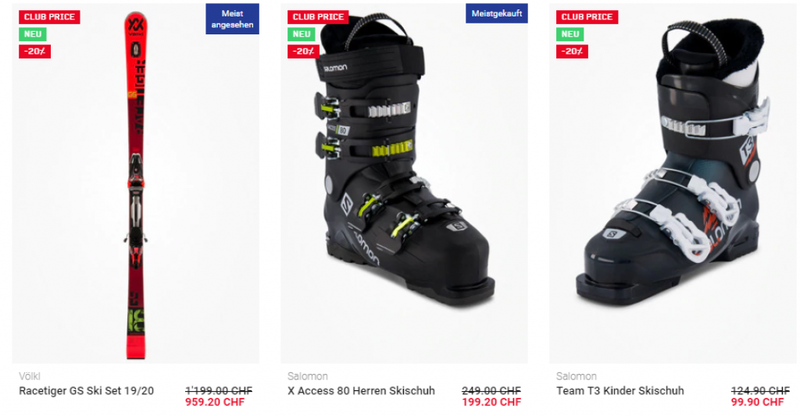The width and height of the screenshot is (800, 416).
Task: Click NEU badge on Team T3 boot
Action: coord(570,34)
